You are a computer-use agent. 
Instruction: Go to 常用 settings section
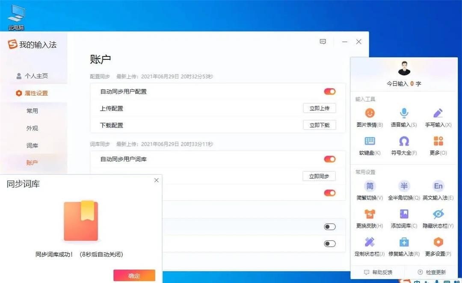click(x=32, y=111)
